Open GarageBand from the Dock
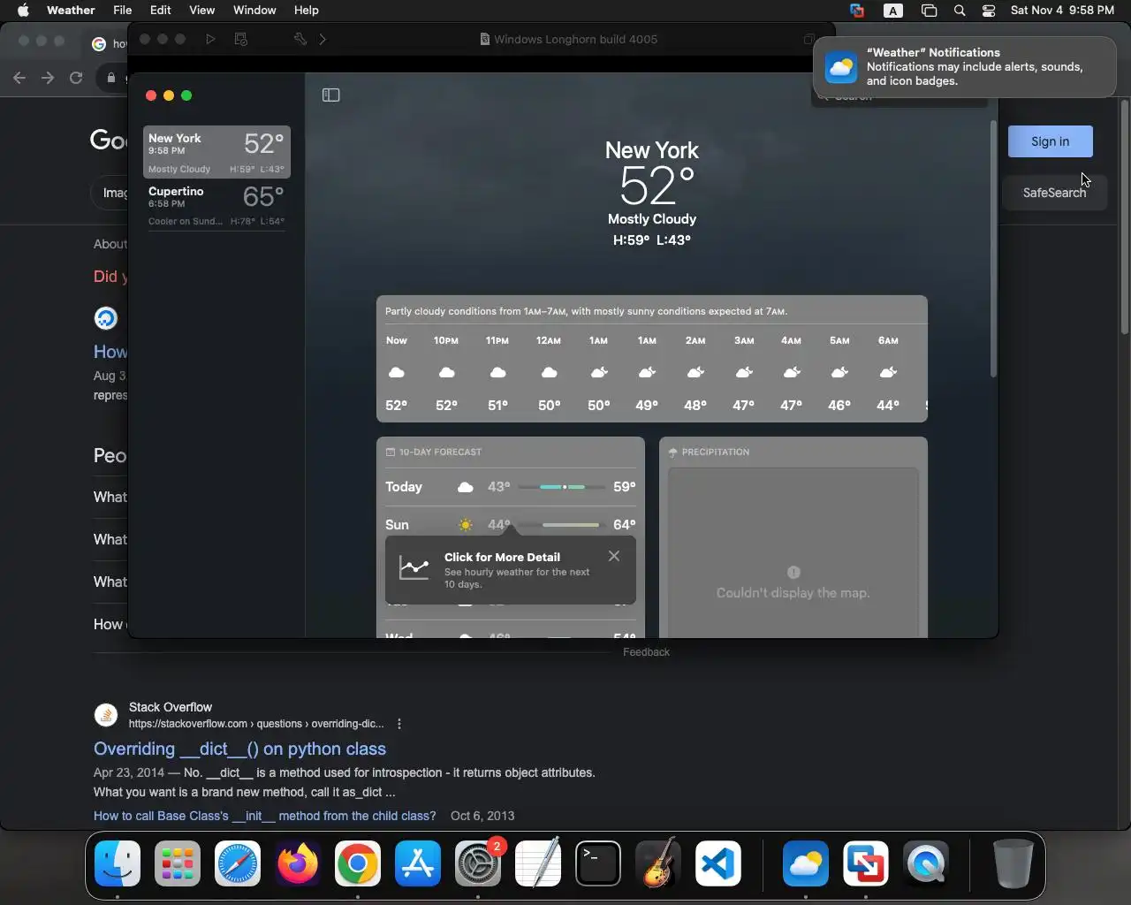 coord(658,863)
